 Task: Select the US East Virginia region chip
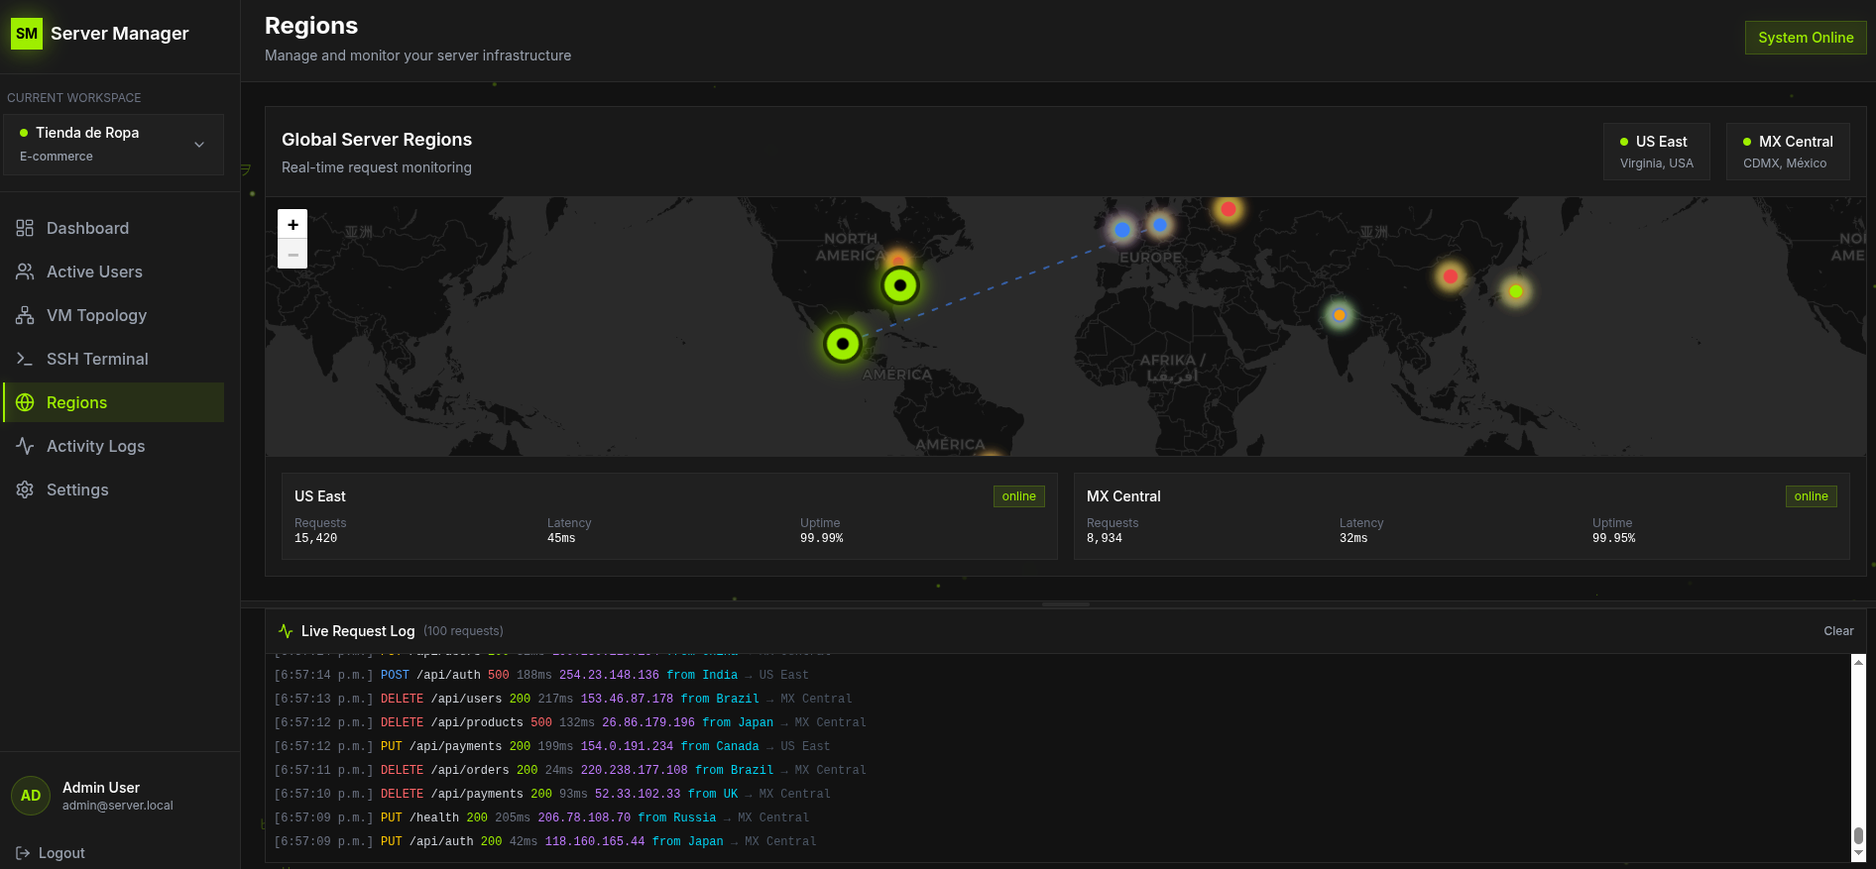[1657, 152]
